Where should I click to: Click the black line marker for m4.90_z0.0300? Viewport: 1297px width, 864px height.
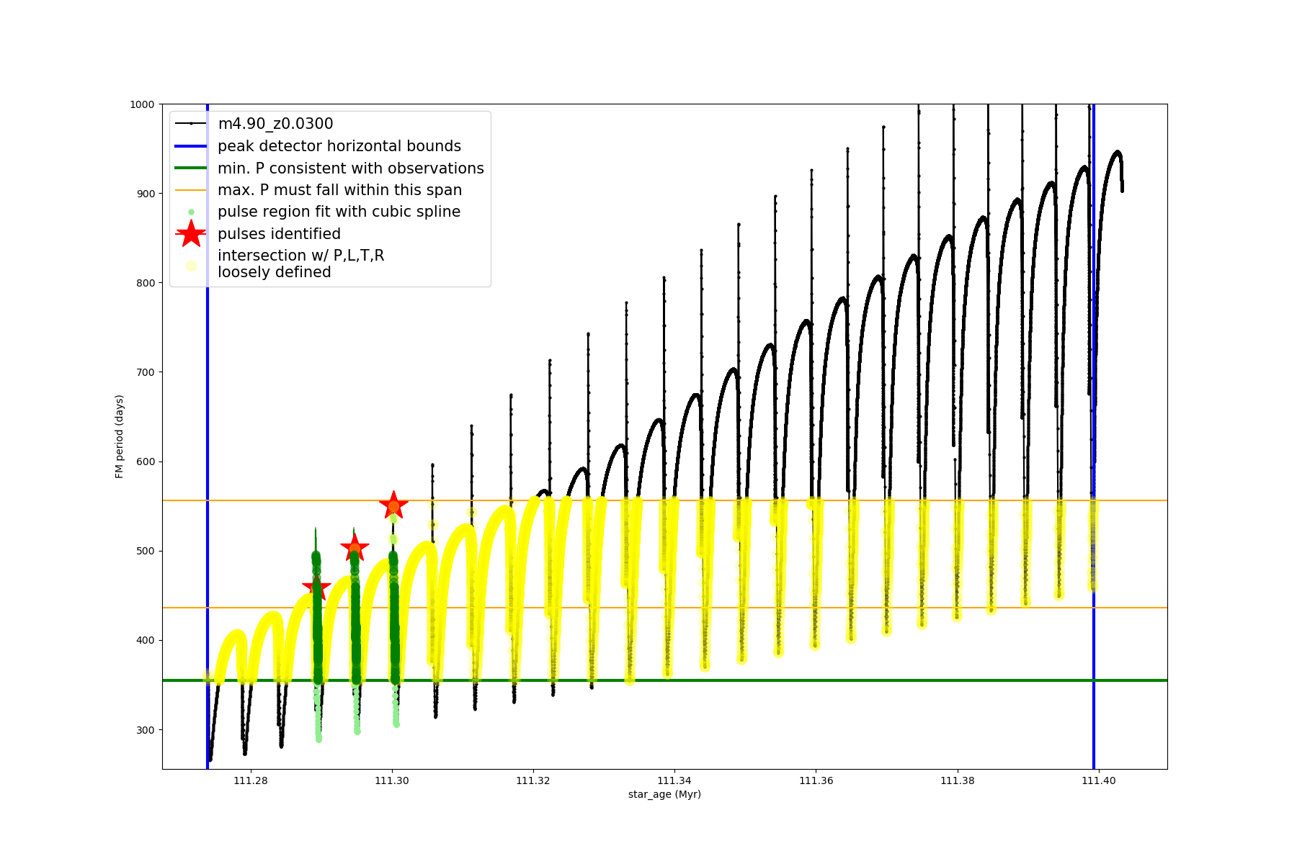pos(191,124)
